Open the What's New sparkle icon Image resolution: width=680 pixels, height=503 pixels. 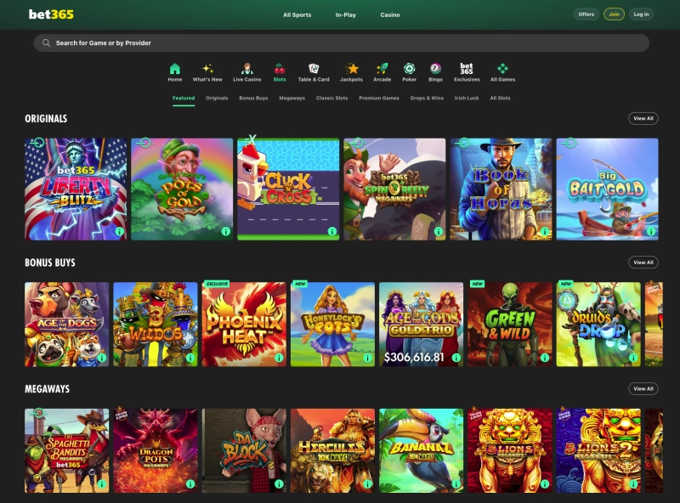[207, 69]
